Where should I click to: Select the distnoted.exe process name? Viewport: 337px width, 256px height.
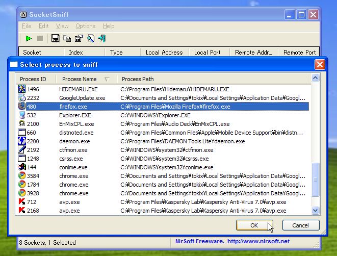(76, 133)
